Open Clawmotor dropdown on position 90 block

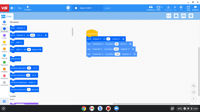click(98, 44)
